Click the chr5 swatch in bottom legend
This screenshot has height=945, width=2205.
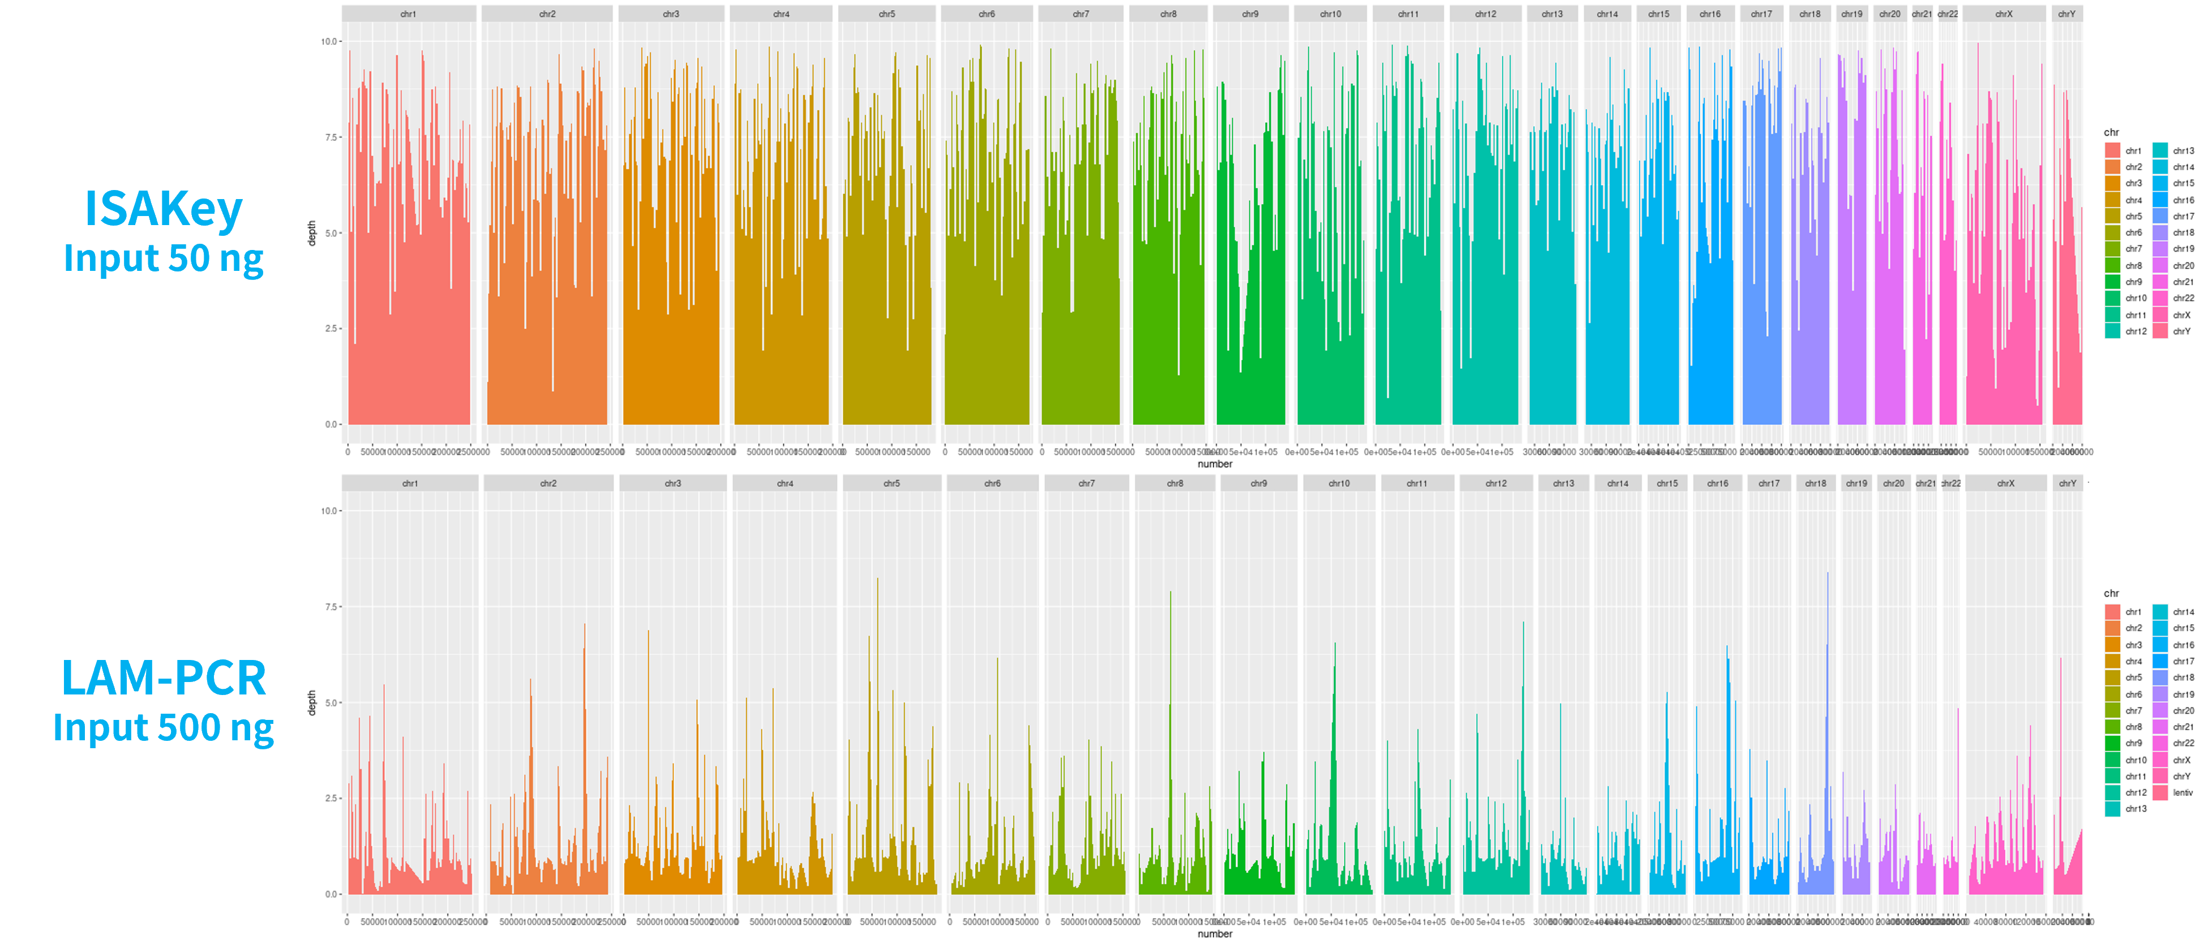[2112, 678]
